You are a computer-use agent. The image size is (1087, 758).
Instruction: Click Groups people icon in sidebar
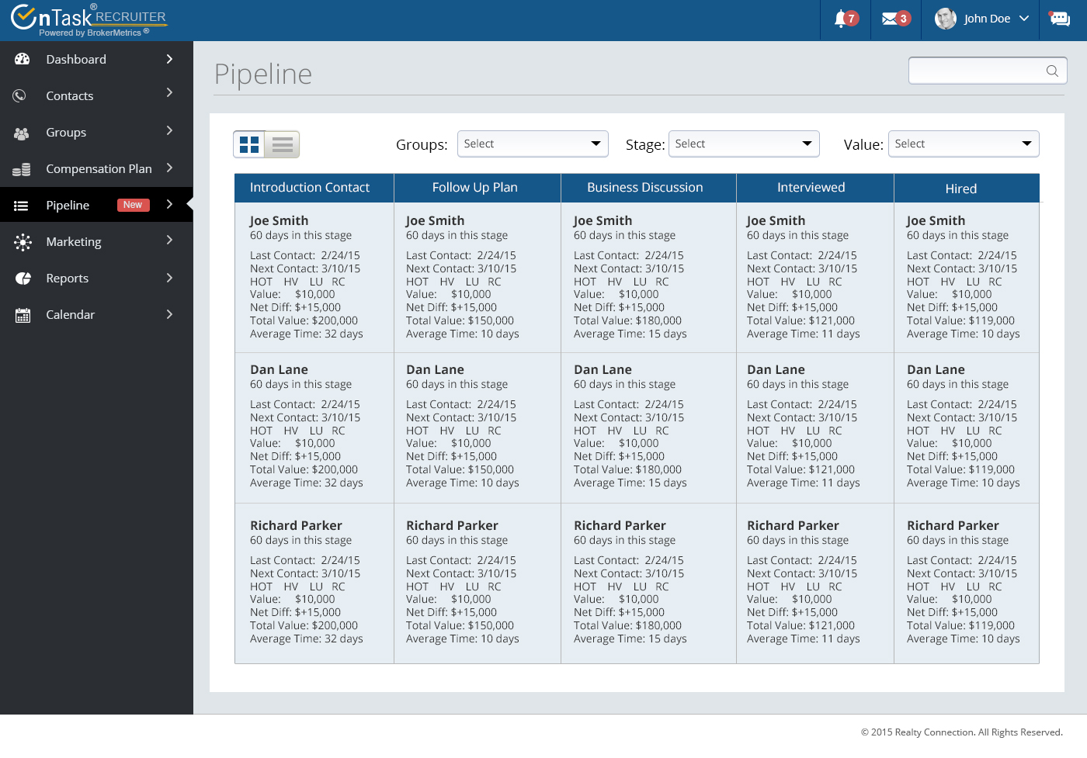pyautogui.click(x=22, y=133)
